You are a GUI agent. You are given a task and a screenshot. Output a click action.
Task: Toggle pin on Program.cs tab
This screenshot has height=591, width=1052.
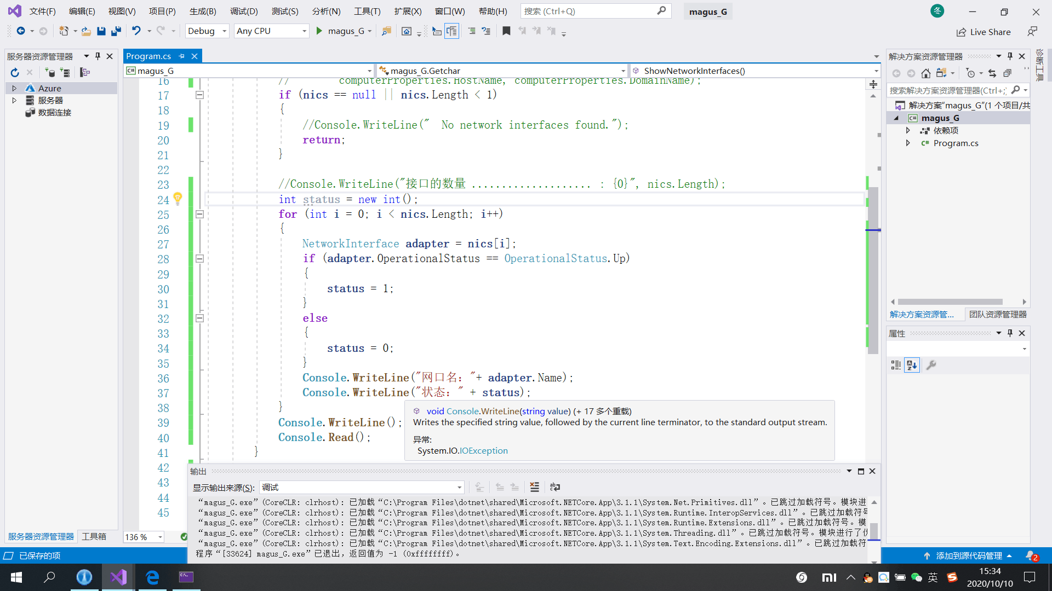[x=181, y=56]
